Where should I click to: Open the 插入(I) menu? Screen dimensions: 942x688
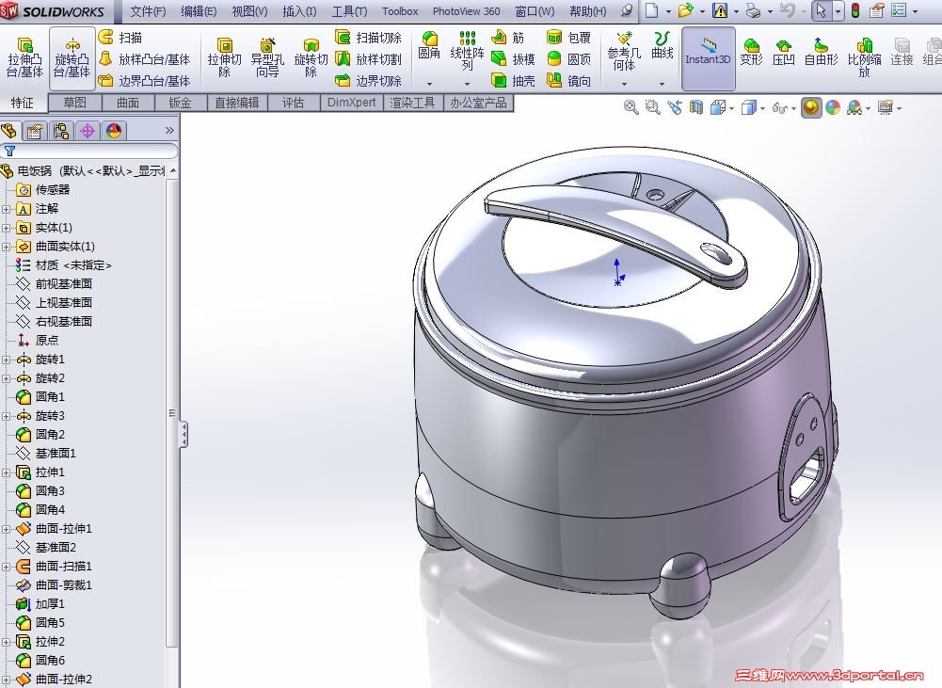point(299,10)
